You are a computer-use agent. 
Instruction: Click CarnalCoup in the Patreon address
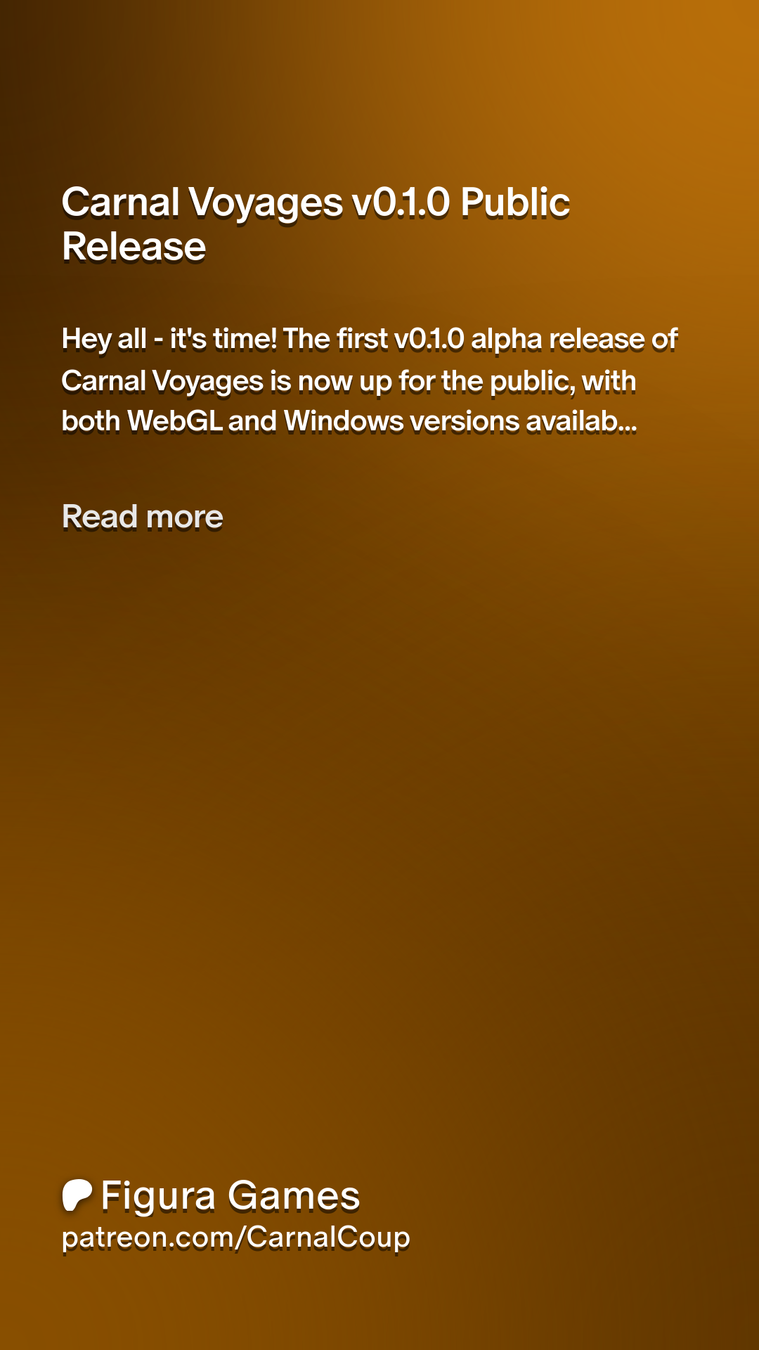coord(328,1237)
